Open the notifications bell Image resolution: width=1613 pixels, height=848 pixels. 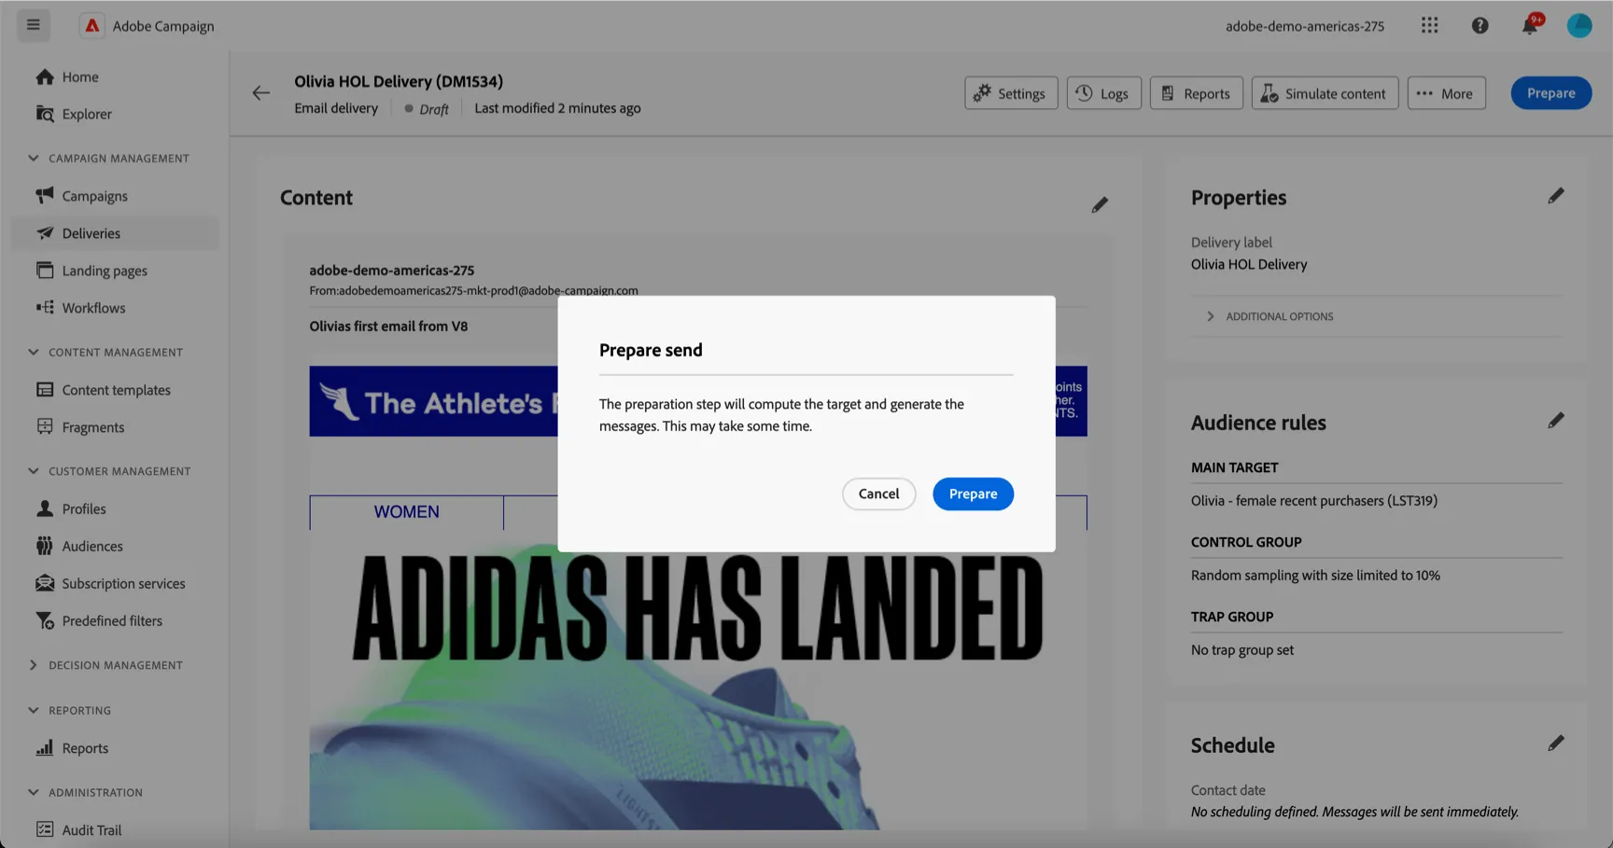tap(1530, 25)
